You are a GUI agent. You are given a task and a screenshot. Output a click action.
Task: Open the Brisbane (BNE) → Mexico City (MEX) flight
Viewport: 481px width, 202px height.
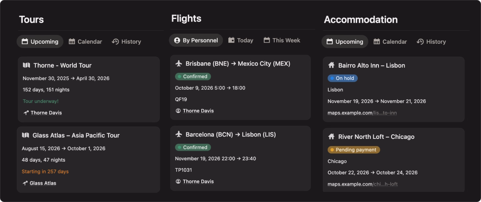238,64
